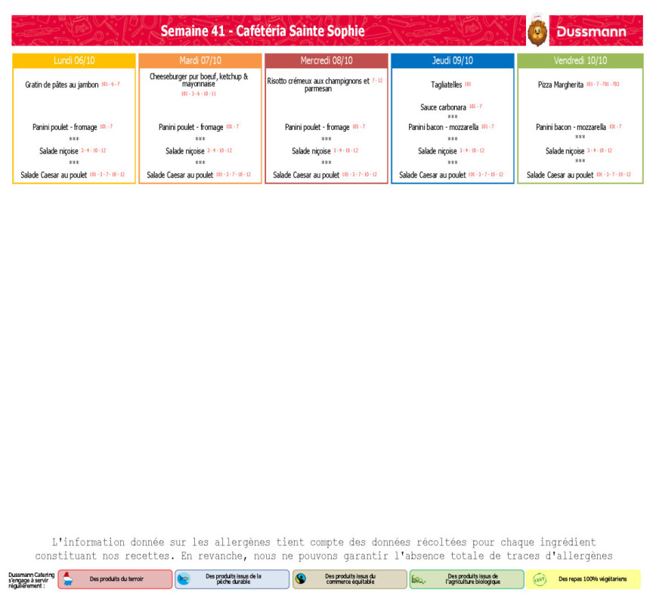This screenshot has width=656, height=605.
Task: Click the agriculture biologique bio icon
Action: [418, 579]
